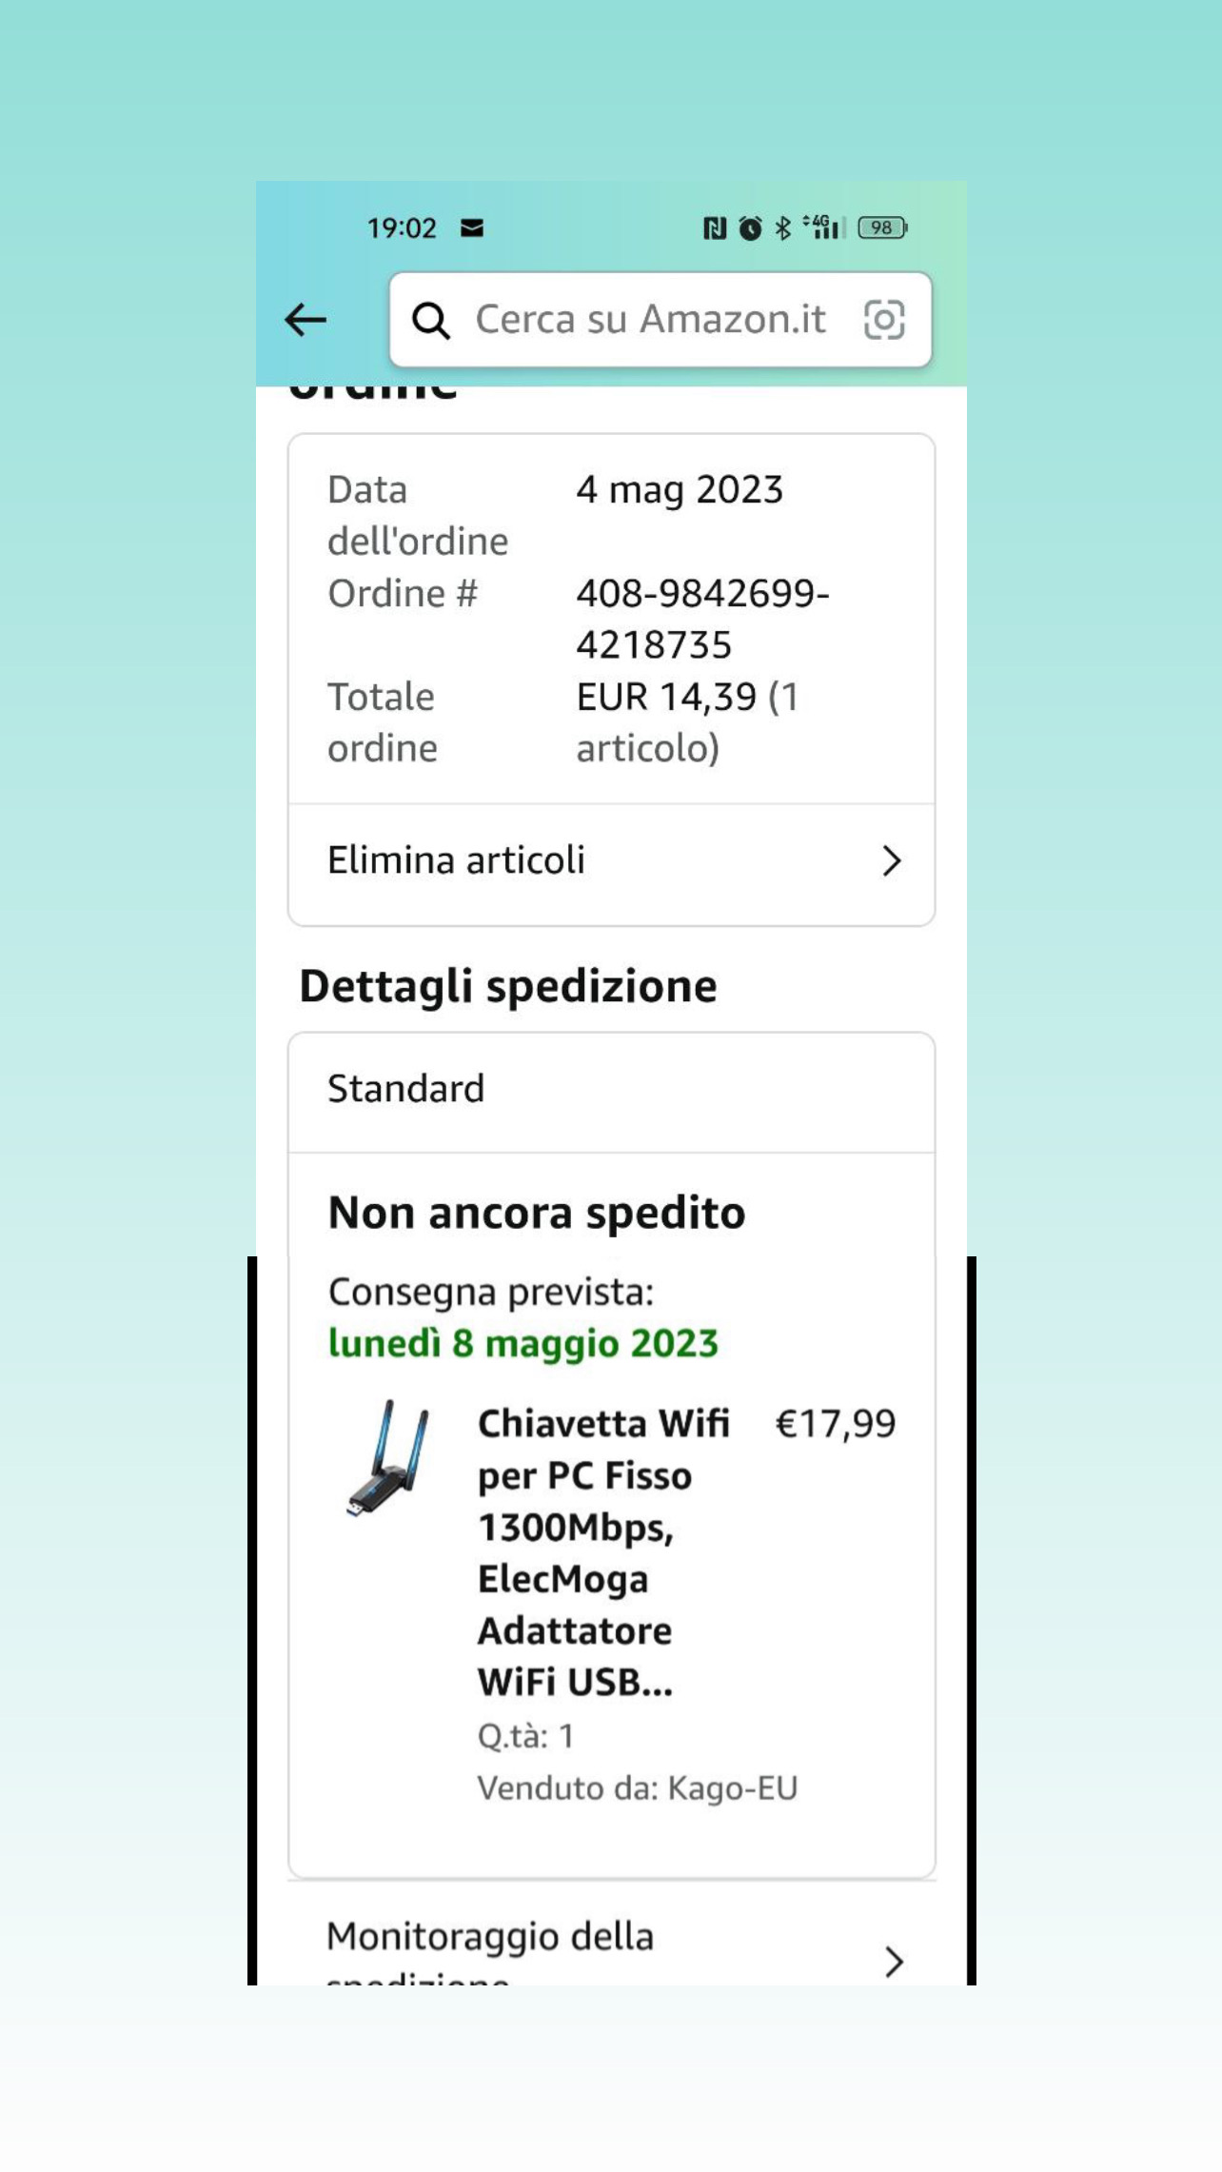
Task: Tap the Venduto da: Kago-EU seller text
Action: (x=637, y=1787)
